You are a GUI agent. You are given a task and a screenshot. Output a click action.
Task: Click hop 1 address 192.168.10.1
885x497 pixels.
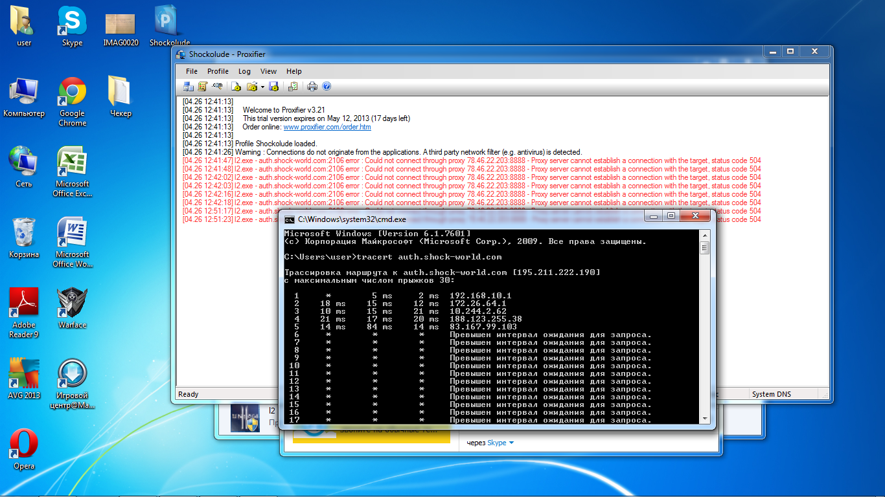[480, 296]
